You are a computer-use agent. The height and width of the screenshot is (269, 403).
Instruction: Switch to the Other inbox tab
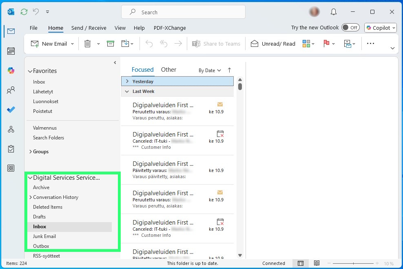pos(168,69)
